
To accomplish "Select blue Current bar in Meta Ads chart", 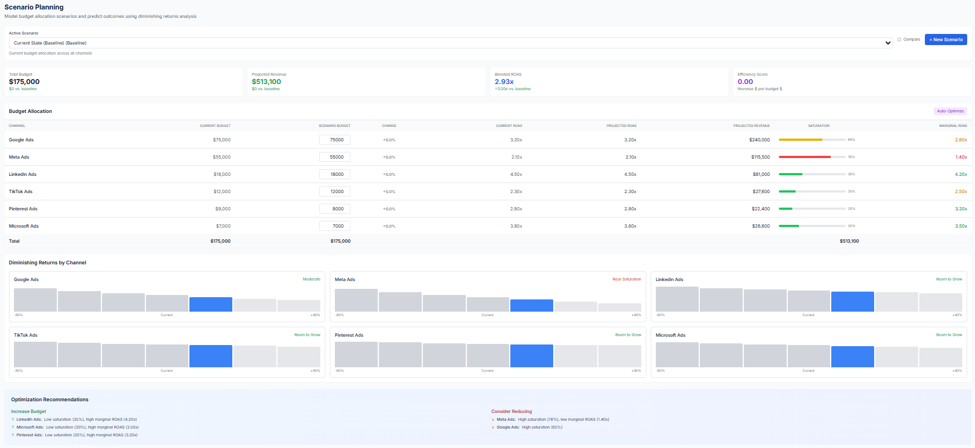I will pos(532,306).
